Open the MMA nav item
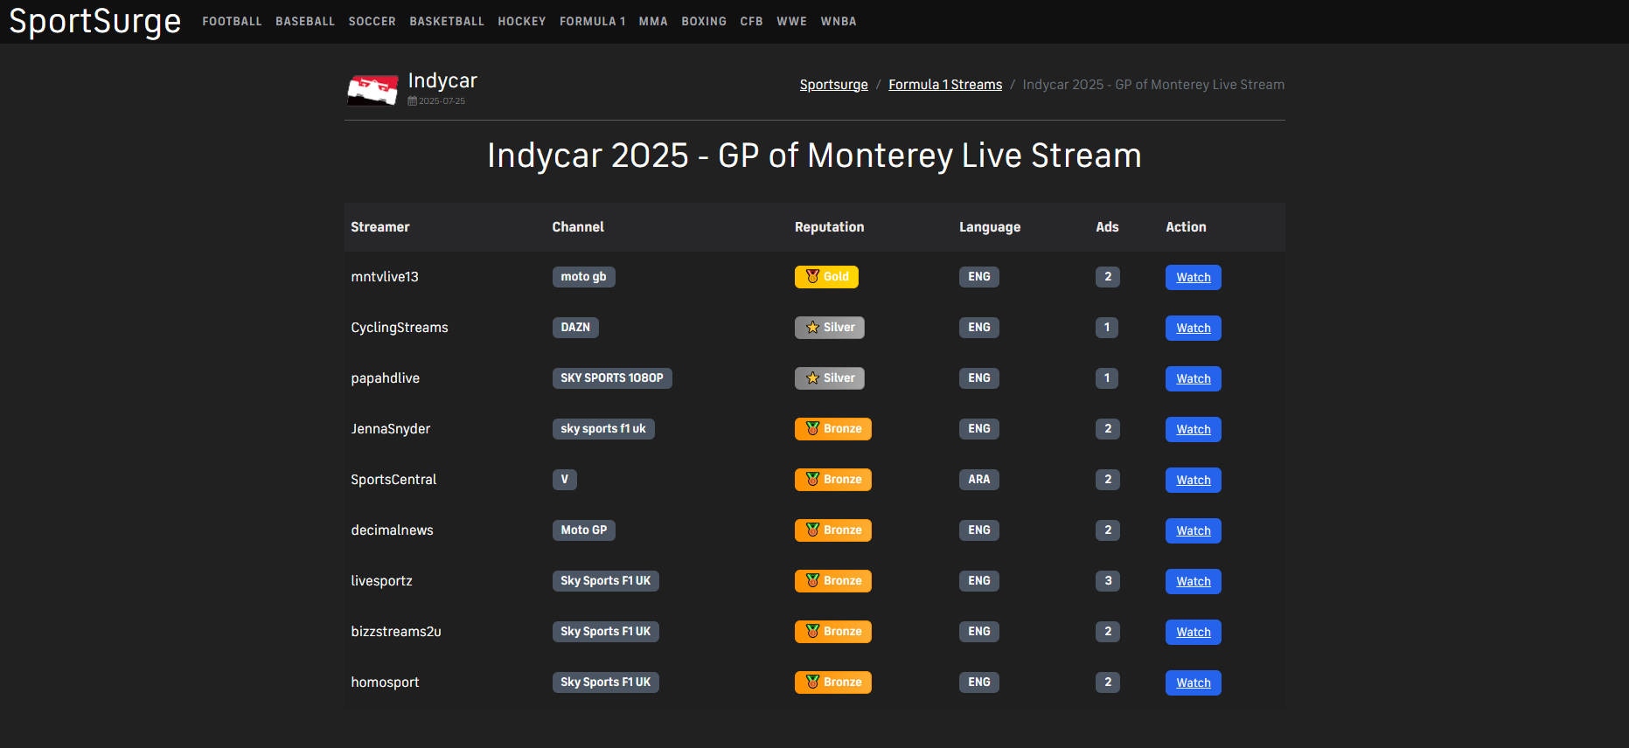 pyautogui.click(x=653, y=21)
